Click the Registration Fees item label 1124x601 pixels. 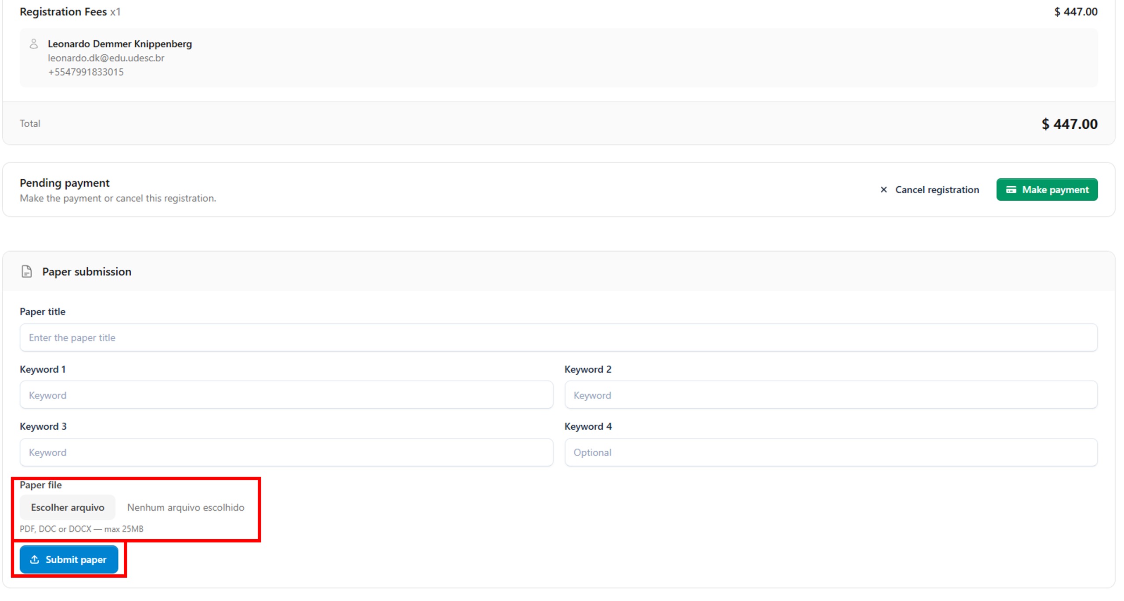(63, 12)
